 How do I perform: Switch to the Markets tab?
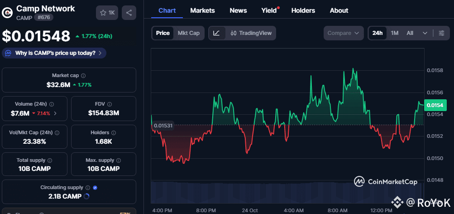(202, 10)
